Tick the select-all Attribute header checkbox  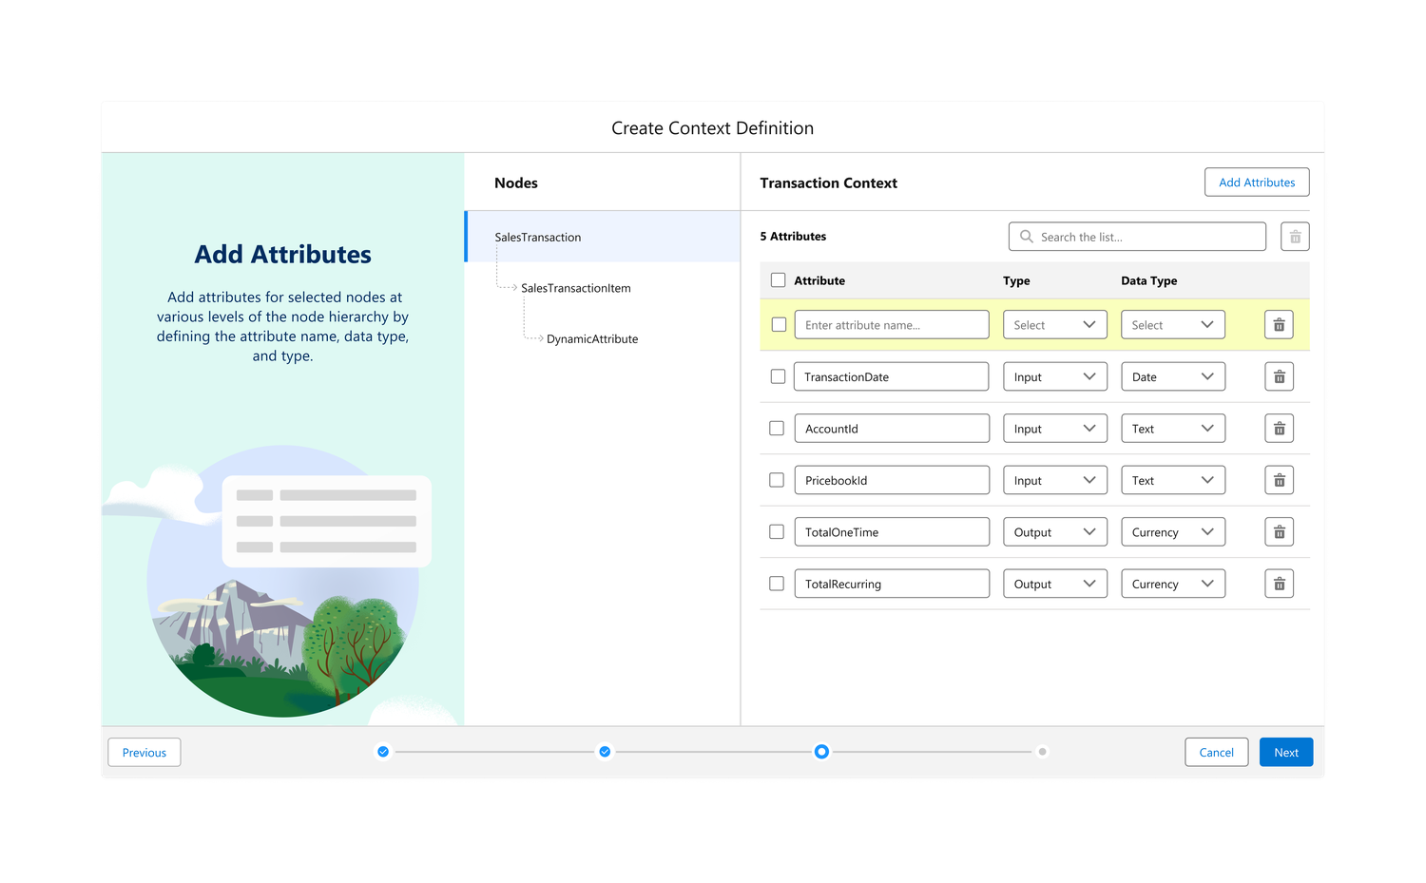point(778,280)
